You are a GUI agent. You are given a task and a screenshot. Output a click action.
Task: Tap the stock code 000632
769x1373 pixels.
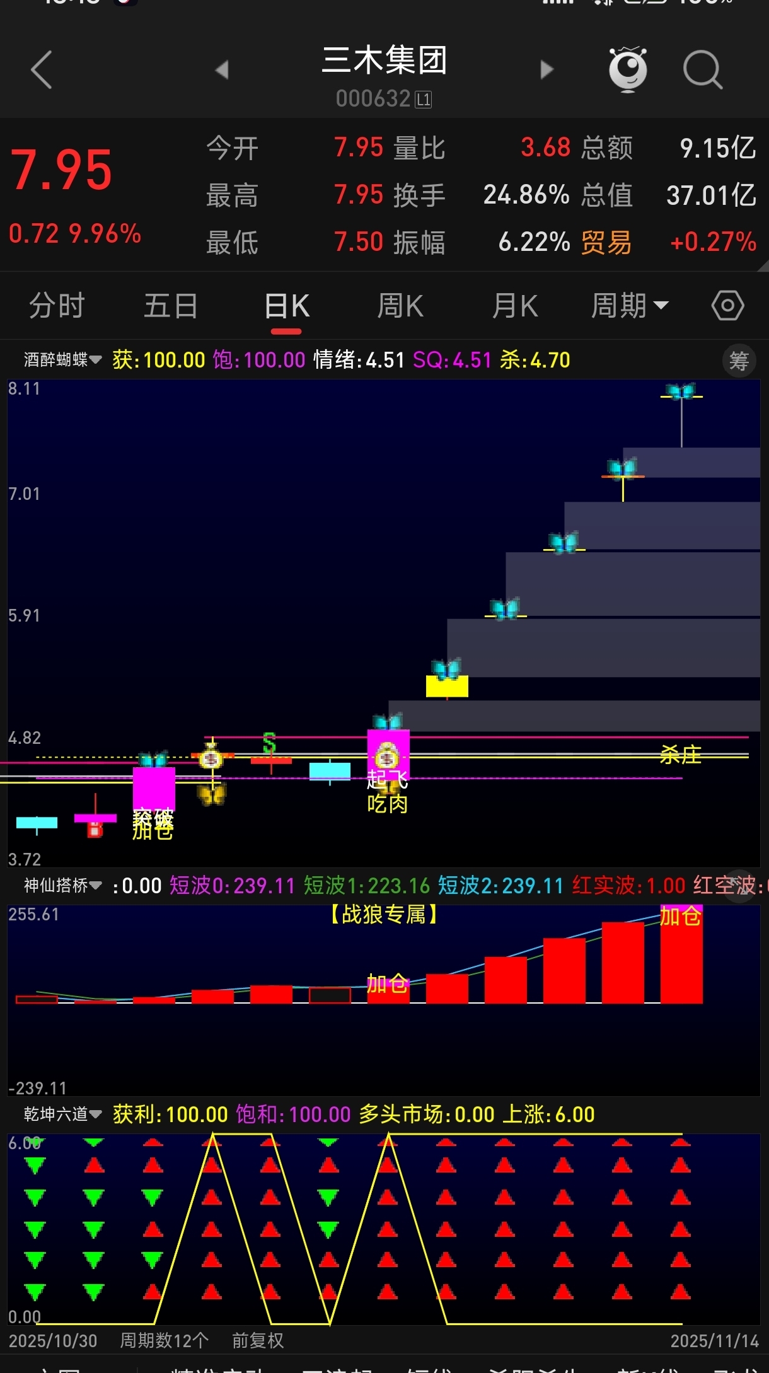[373, 99]
